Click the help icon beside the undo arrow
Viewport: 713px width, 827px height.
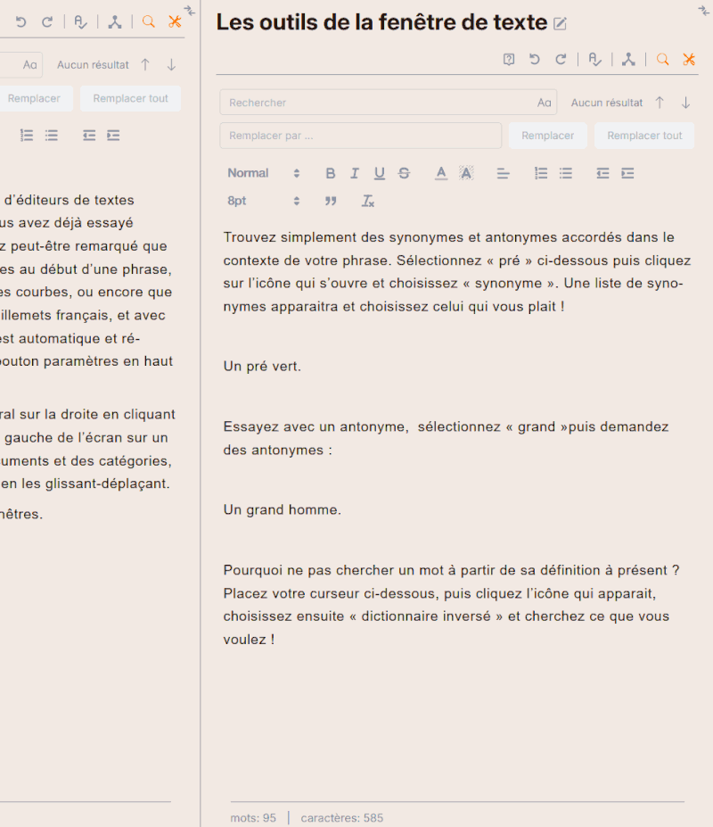509,60
